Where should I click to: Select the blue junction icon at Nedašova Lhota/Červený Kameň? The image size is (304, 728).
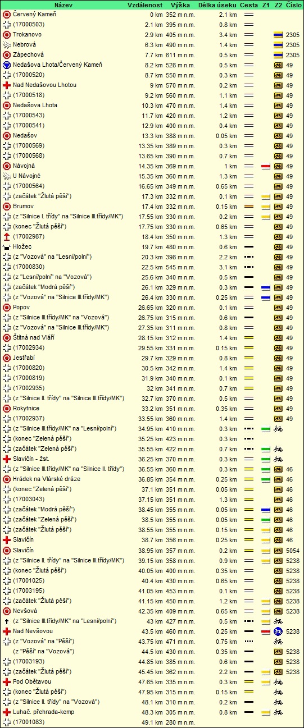pos(7,65)
